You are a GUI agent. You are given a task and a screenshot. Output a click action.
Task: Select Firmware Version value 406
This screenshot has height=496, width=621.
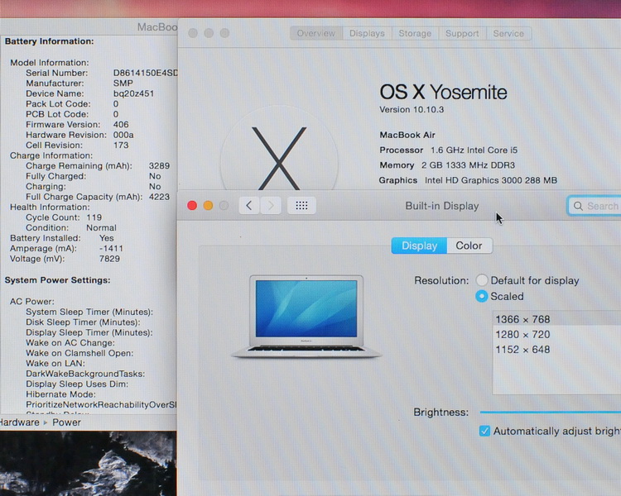click(121, 125)
